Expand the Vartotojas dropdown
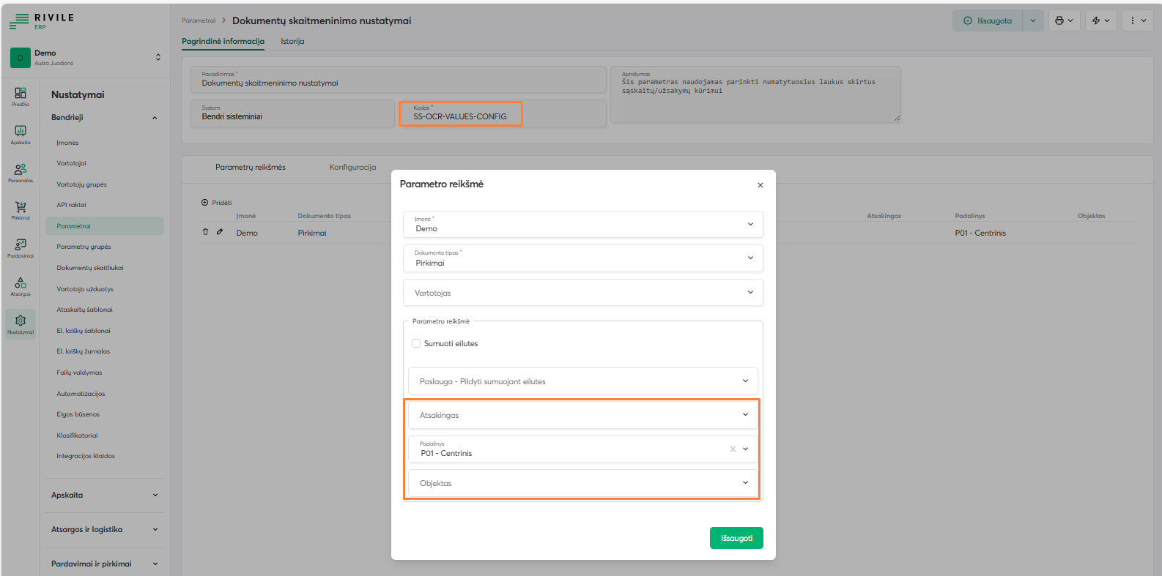1162x576 pixels. [x=582, y=293]
